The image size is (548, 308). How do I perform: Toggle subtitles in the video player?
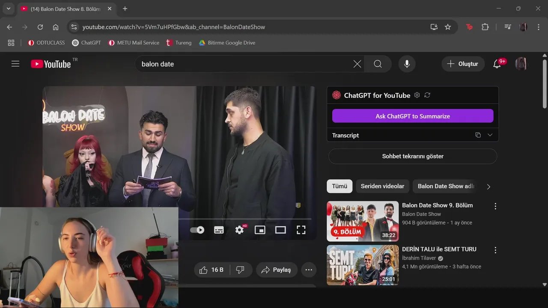pos(219,230)
